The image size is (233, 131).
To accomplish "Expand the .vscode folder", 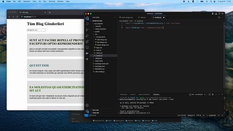I will pos(104,26).
